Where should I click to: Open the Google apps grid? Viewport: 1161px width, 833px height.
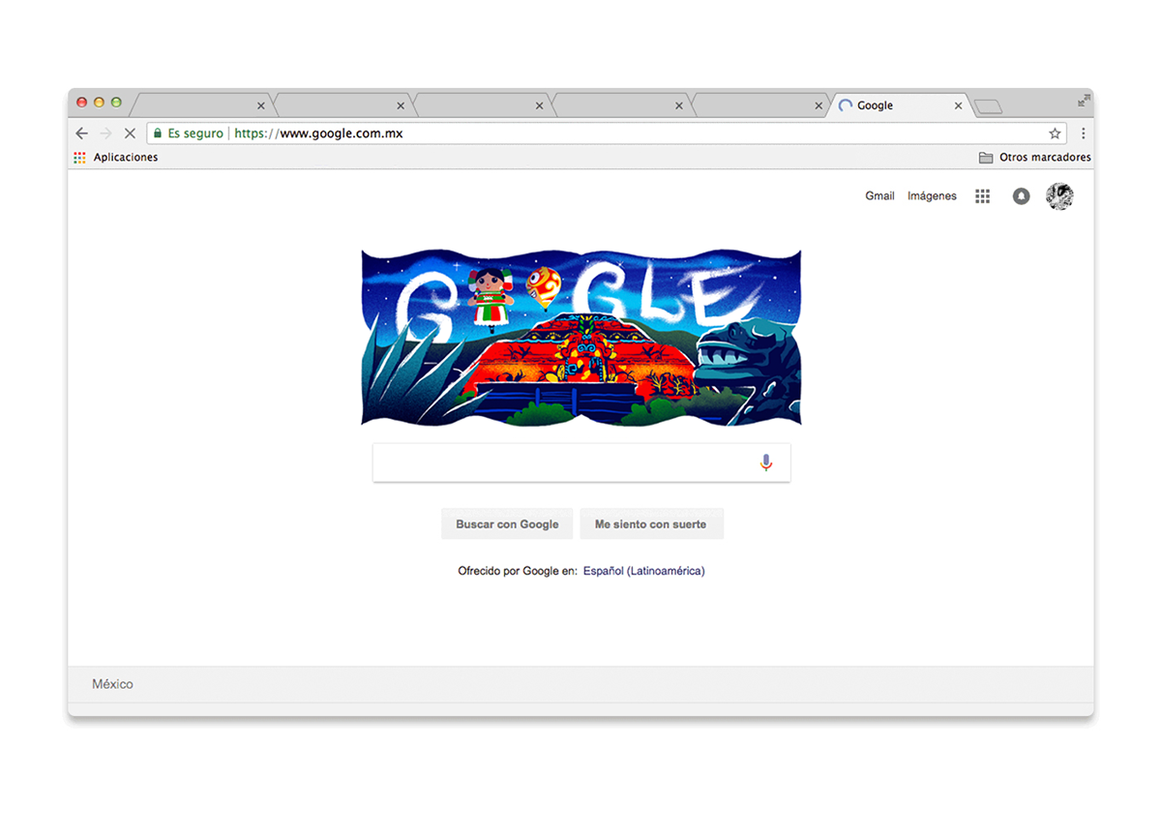click(982, 196)
